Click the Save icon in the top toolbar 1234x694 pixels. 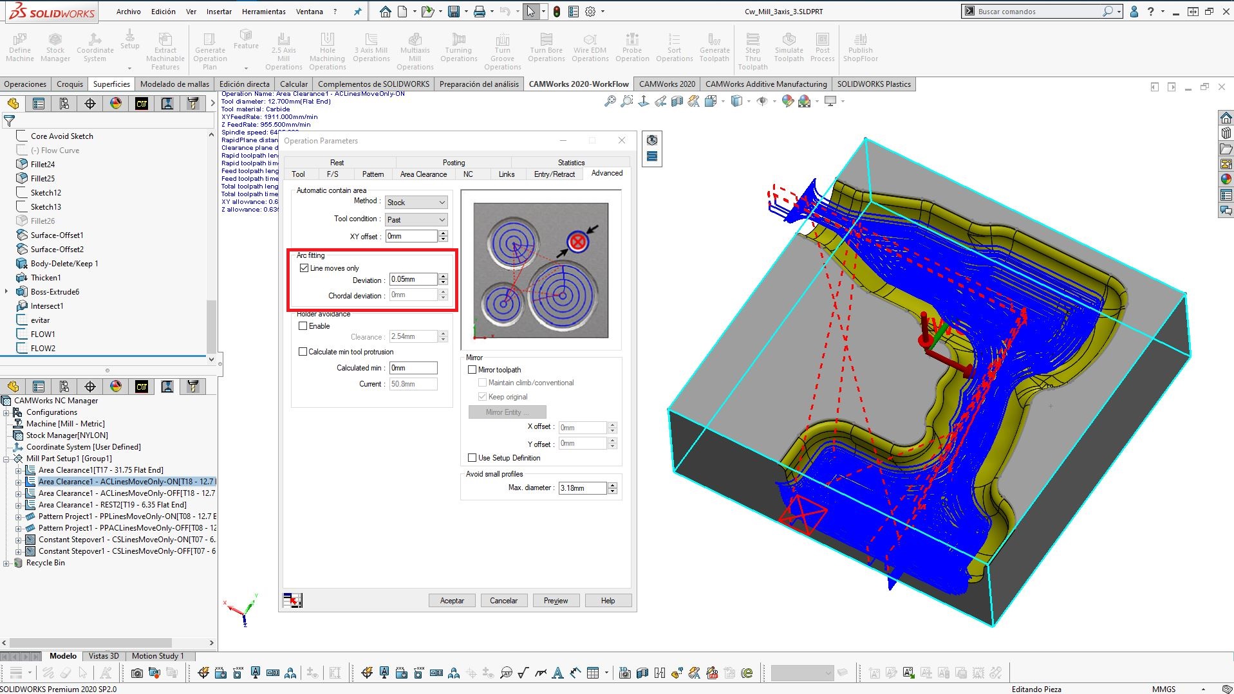454,12
